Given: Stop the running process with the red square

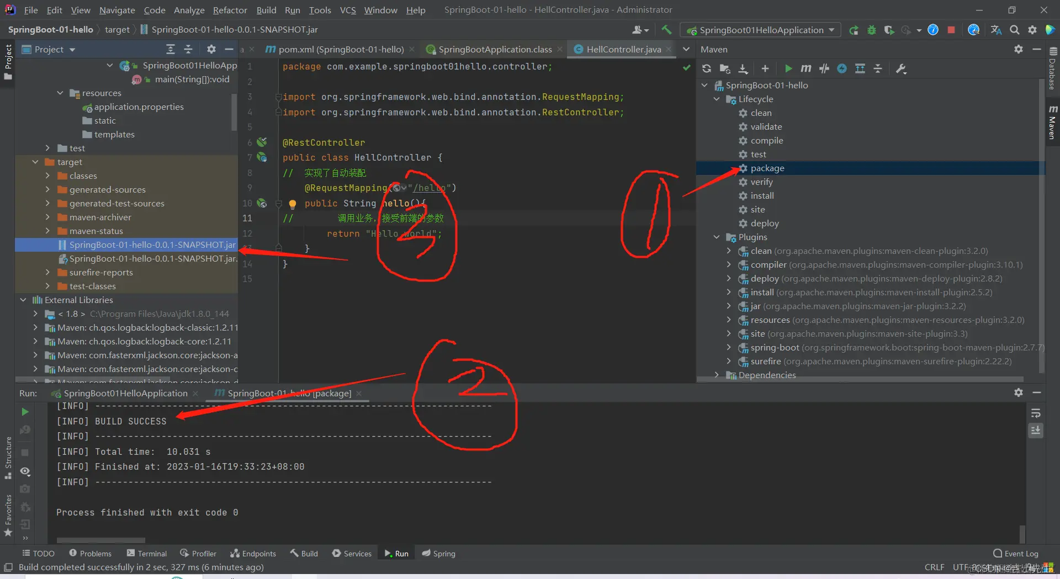Looking at the screenshot, I should pyautogui.click(x=951, y=30).
